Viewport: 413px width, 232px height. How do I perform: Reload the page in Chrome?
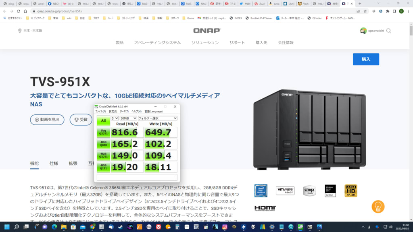tap(19, 11)
